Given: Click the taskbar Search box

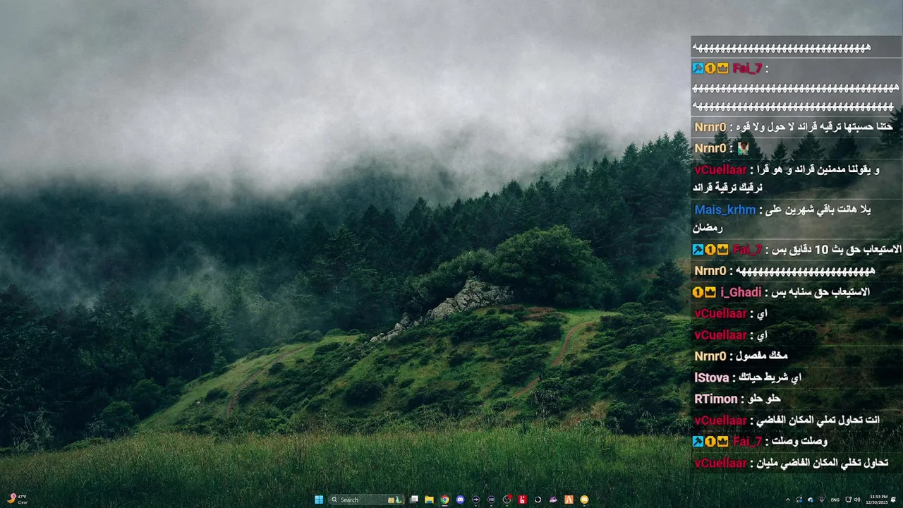Looking at the screenshot, I should (x=366, y=500).
